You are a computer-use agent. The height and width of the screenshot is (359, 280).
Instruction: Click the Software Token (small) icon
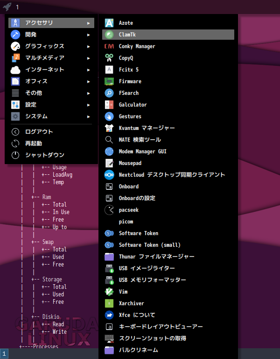(x=109, y=245)
